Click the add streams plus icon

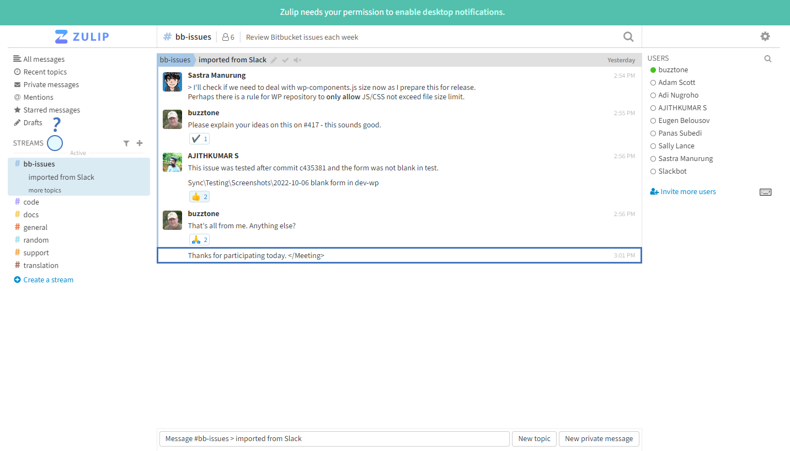[x=140, y=143]
